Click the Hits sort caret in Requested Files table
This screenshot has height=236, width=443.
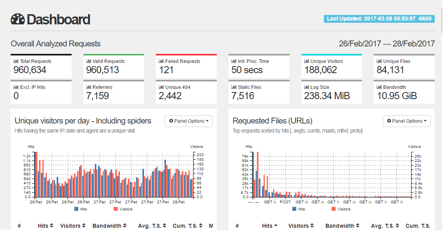(275, 225)
